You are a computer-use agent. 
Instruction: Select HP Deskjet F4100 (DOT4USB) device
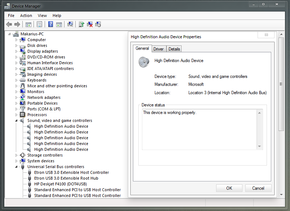61,184
